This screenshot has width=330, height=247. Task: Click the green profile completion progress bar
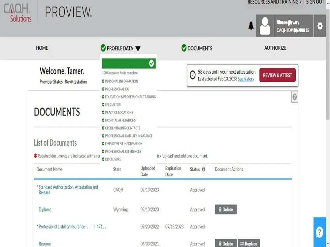(129, 64)
